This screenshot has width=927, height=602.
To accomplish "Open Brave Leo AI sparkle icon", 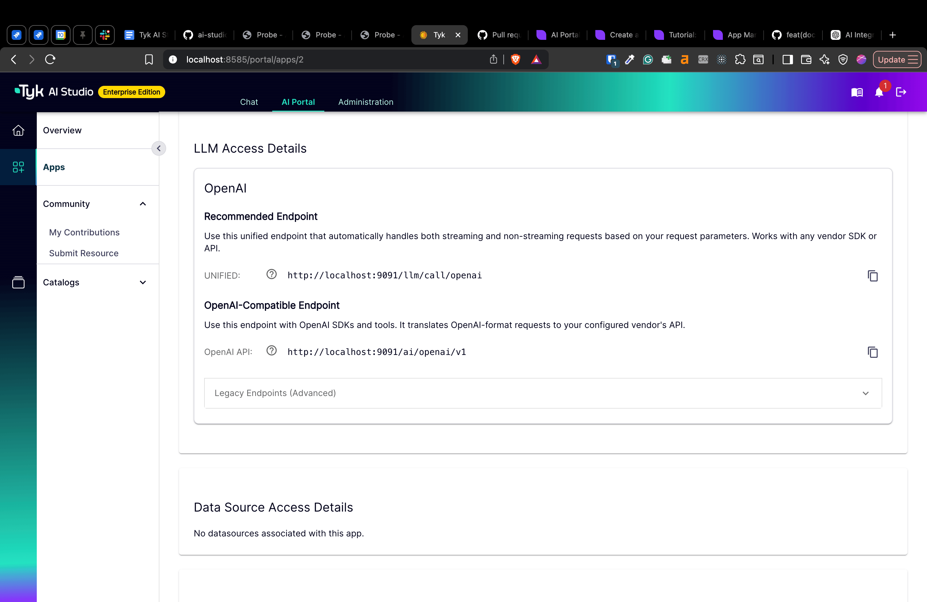I will pyautogui.click(x=825, y=59).
